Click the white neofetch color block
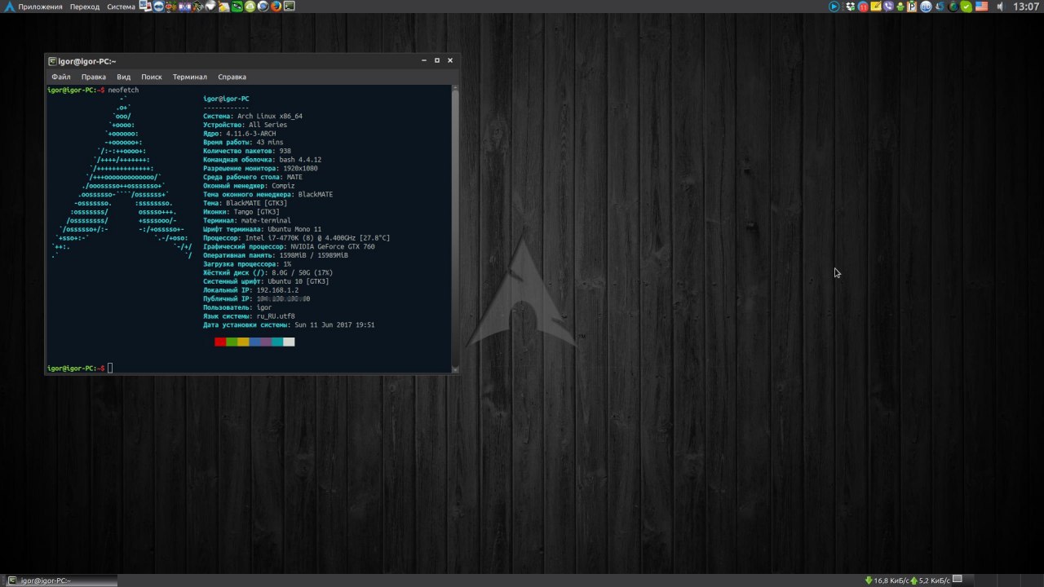Viewport: 1044px width, 587px height. click(x=289, y=342)
